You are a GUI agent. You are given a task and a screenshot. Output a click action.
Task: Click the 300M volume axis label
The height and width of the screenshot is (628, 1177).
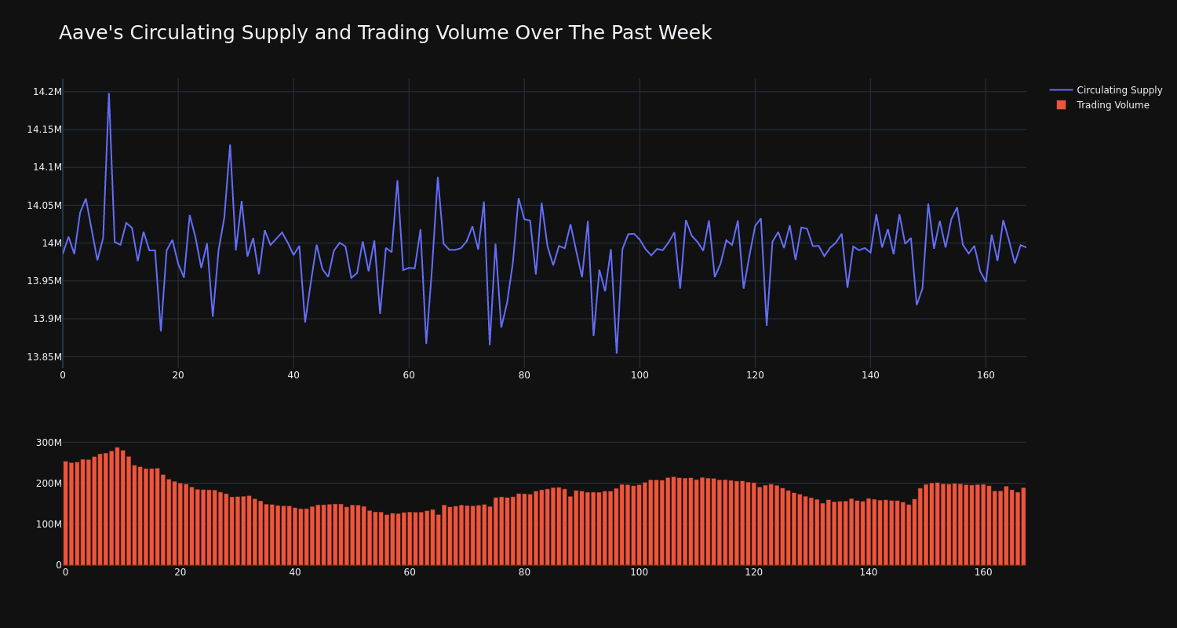pyautogui.click(x=49, y=443)
